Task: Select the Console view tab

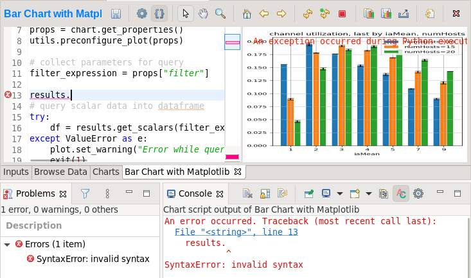Action: 195,194
